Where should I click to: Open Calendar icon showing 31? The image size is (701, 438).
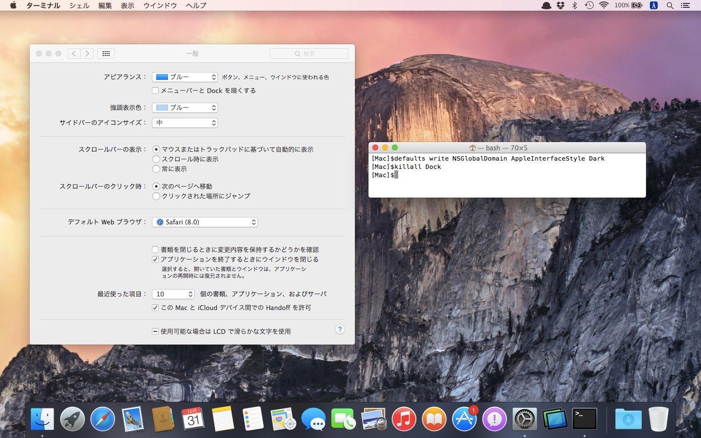pos(193,419)
